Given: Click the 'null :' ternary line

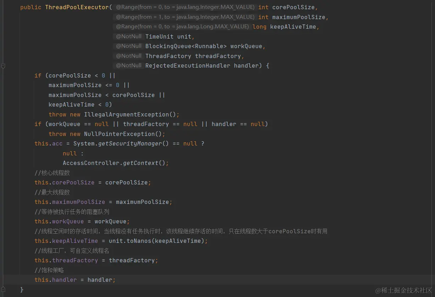Looking at the screenshot, I should [73, 154].
